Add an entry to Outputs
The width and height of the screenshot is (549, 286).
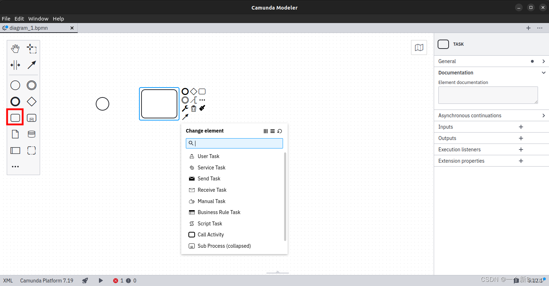(x=521, y=138)
